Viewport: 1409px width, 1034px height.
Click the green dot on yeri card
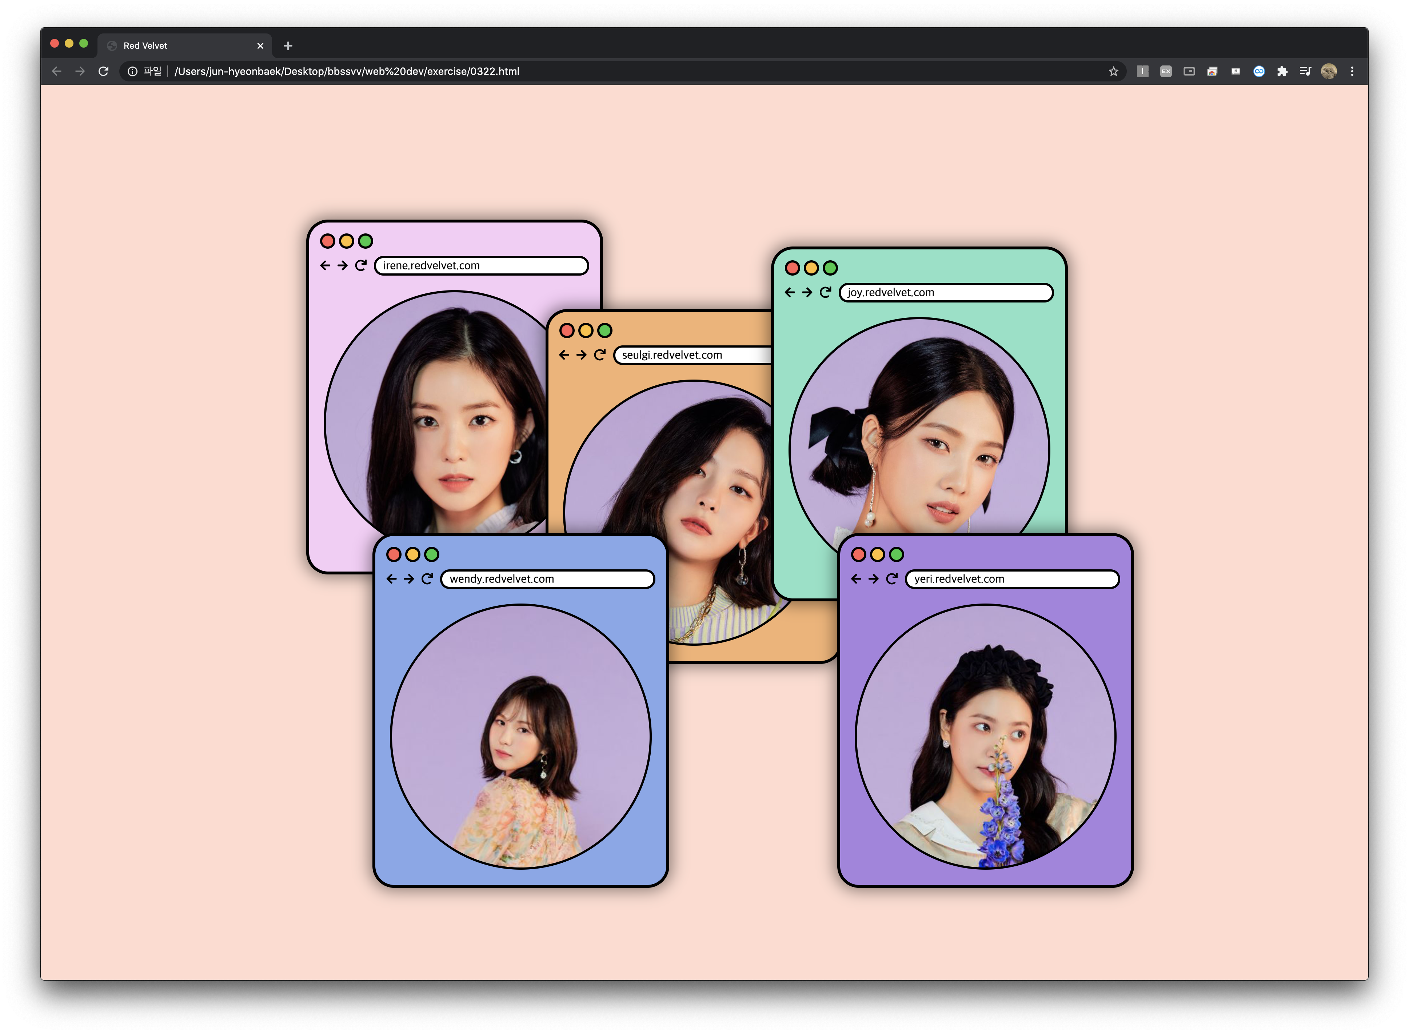pyautogui.click(x=896, y=554)
